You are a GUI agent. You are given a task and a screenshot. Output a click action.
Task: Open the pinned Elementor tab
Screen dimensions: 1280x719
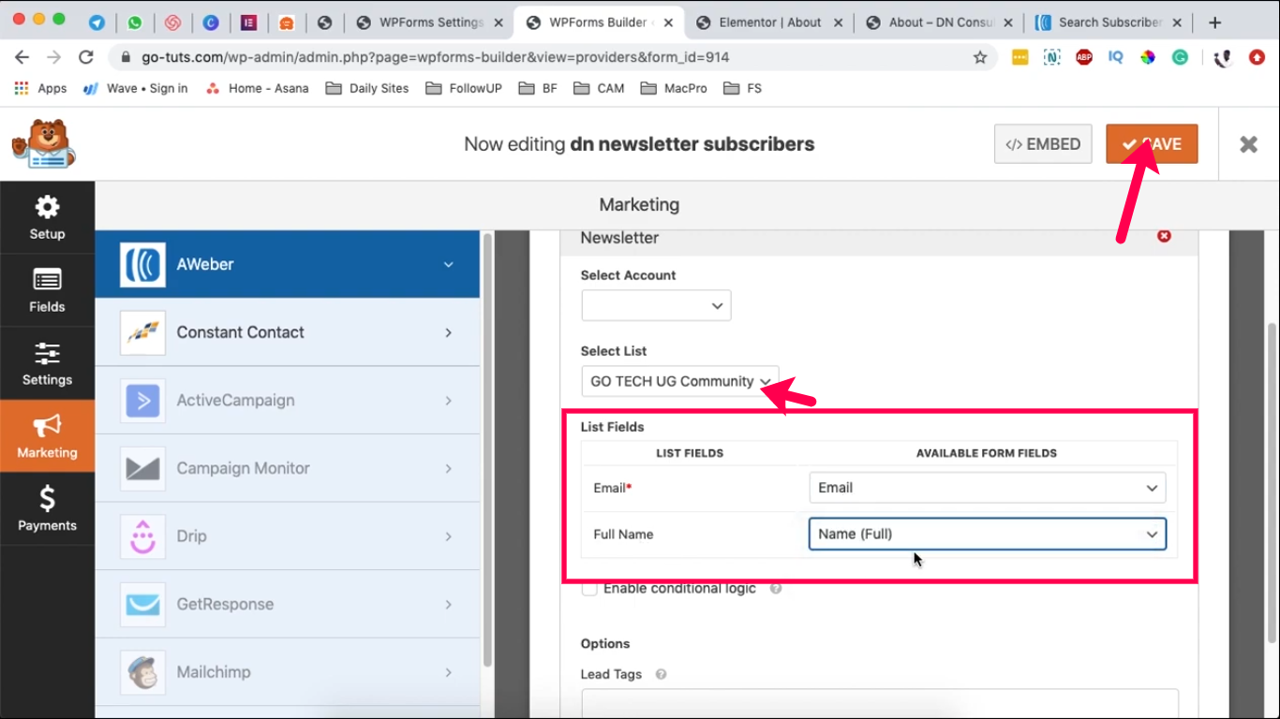pyautogui.click(x=248, y=22)
